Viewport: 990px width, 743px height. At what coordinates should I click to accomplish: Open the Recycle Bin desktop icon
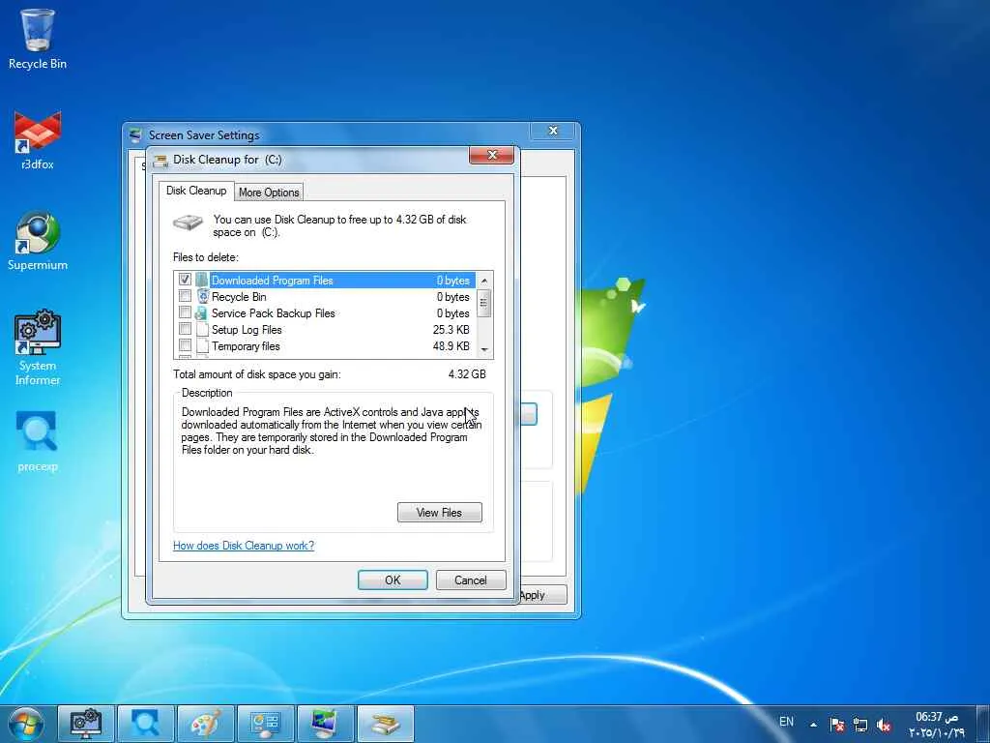pos(38,38)
